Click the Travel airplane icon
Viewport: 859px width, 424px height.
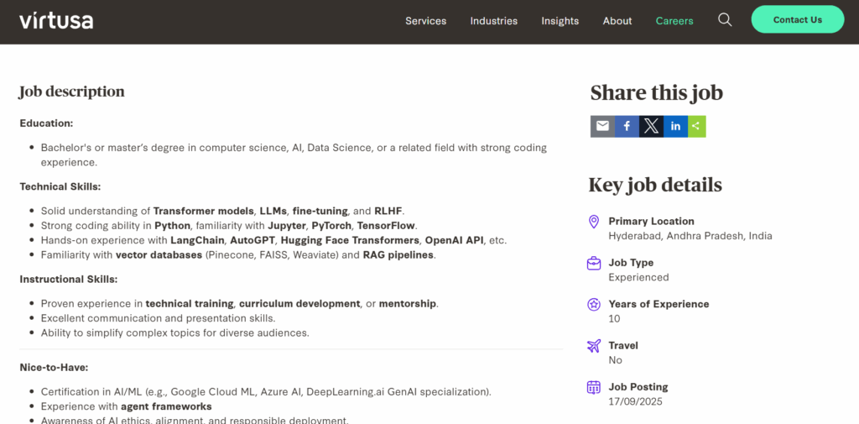[x=594, y=346]
